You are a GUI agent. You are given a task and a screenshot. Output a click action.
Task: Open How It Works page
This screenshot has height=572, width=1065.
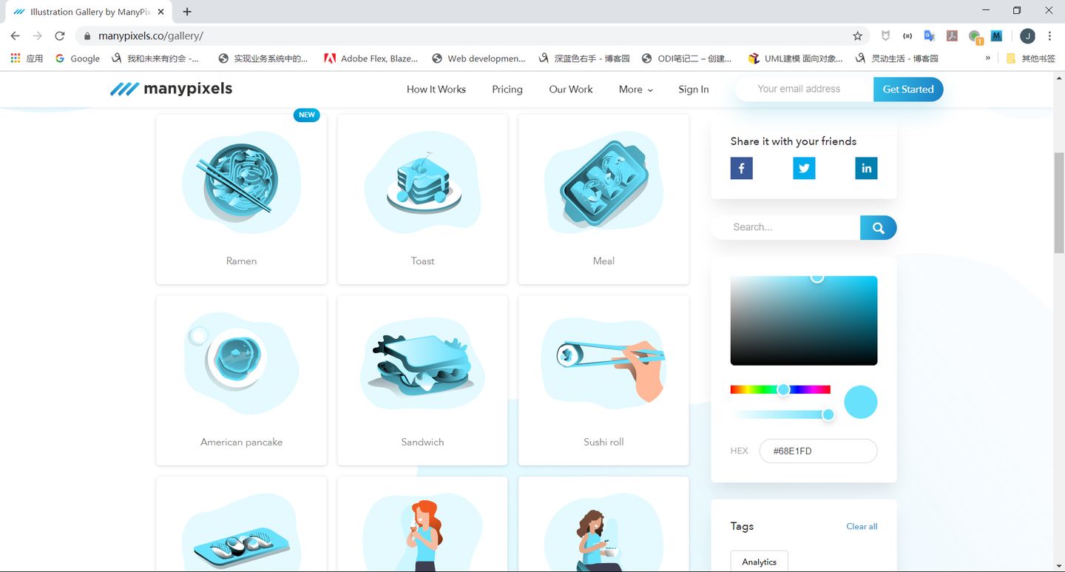[x=436, y=90]
